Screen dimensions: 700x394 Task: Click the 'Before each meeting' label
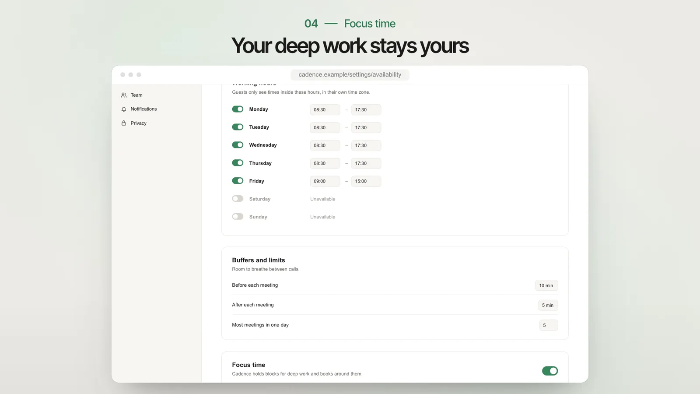[x=255, y=285]
